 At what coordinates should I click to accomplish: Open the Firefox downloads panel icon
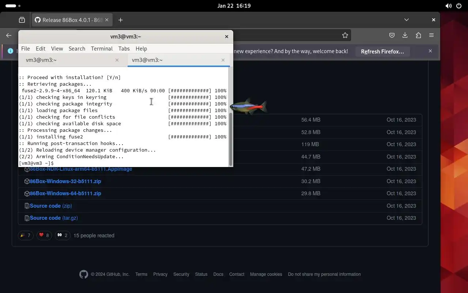pos(405,35)
